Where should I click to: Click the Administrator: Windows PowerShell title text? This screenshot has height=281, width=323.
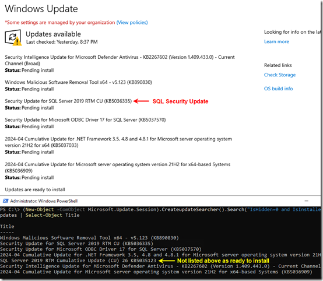(44, 201)
